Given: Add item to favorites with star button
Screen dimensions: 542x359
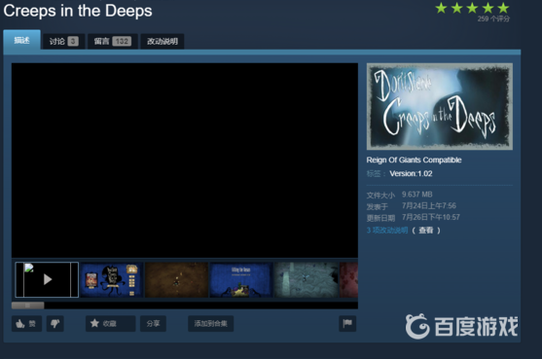Looking at the screenshot, I should [x=110, y=323].
